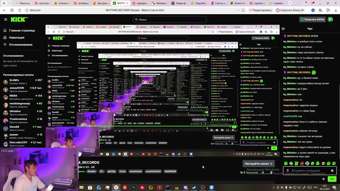Click the share stream icon
The image size is (340, 191).
[263, 172]
